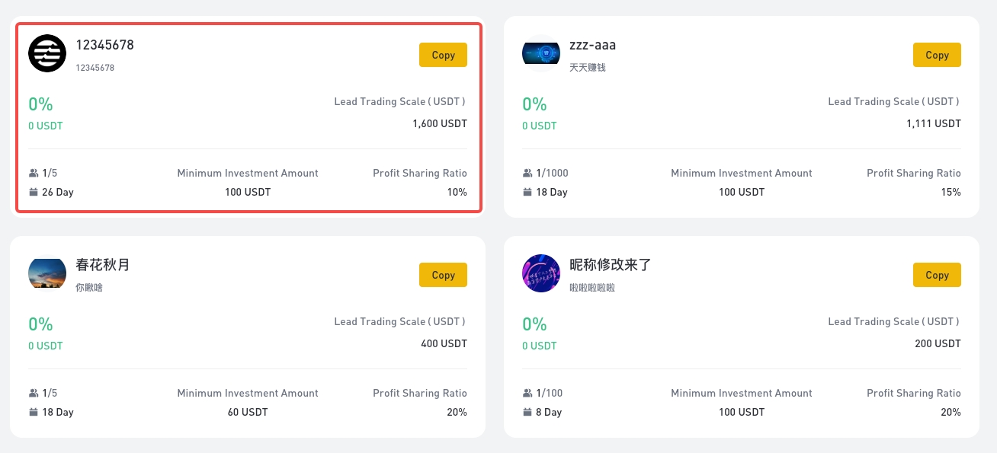Screen dimensions: 997x453
Task: Open the zzz-aaa trader name link
Action: click(592, 45)
